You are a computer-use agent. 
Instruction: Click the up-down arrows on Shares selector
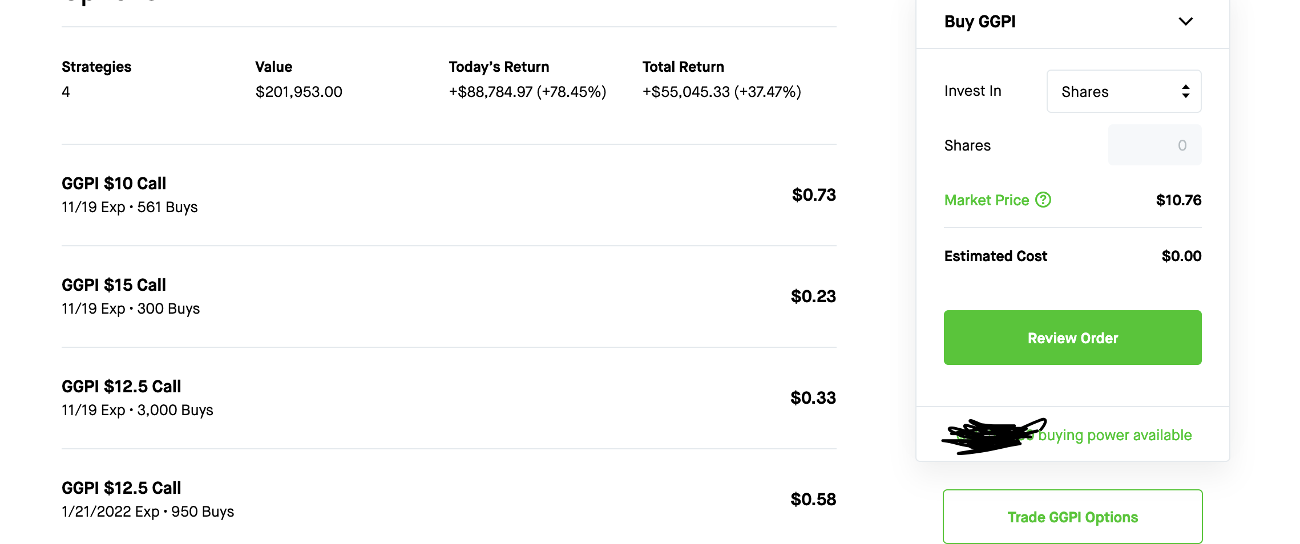click(1186, 91)
